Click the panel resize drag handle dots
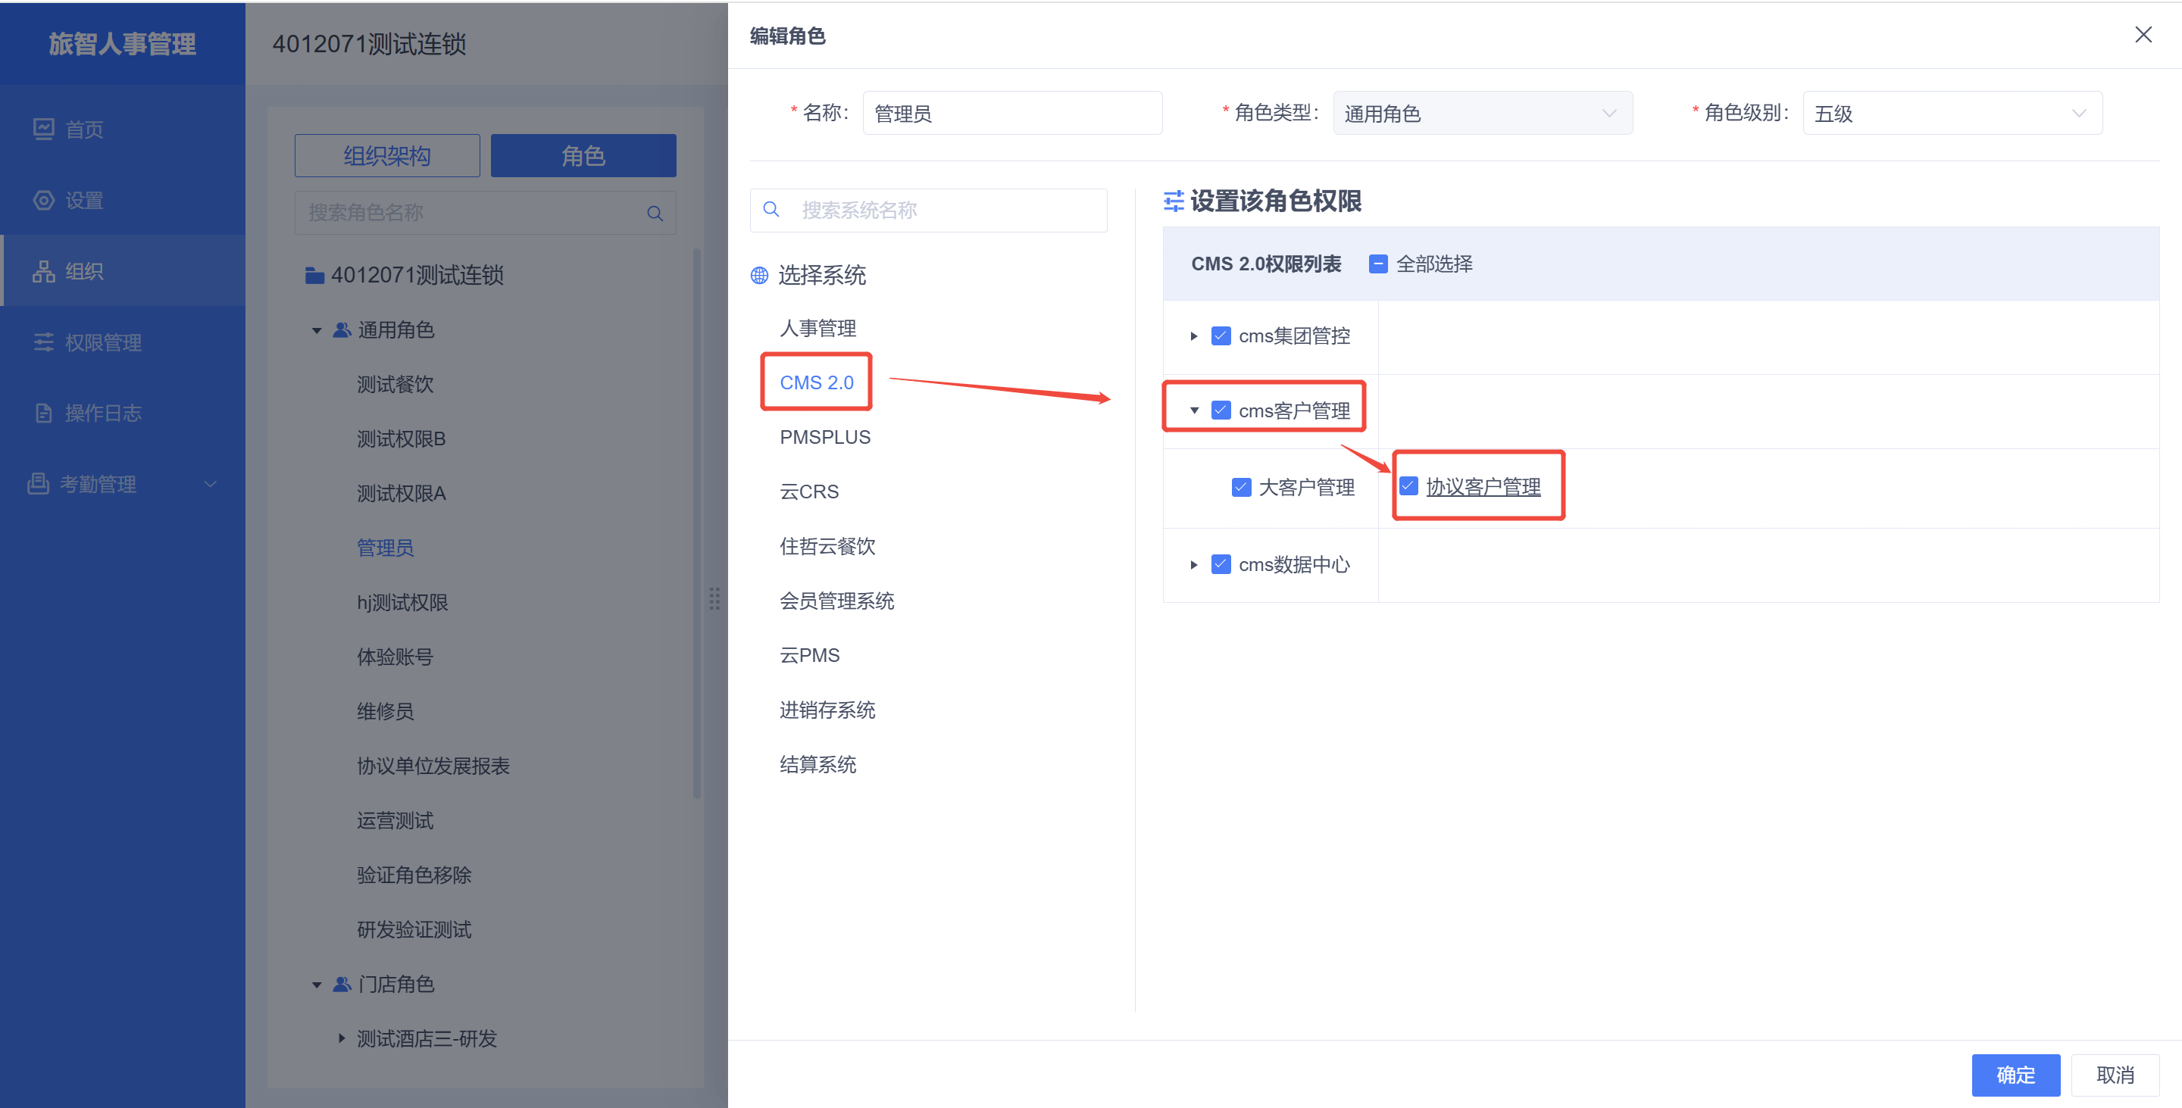 tap(714, 598)
